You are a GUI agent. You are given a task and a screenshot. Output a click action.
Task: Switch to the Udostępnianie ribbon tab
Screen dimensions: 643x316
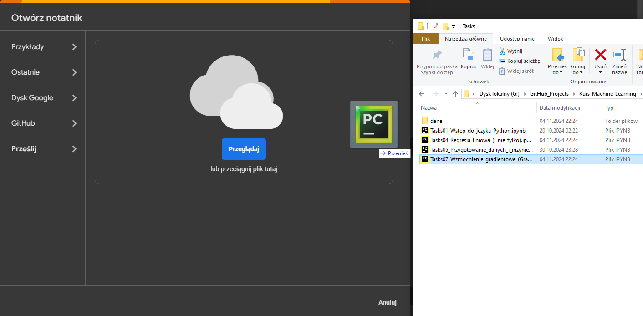coord(517,39)
